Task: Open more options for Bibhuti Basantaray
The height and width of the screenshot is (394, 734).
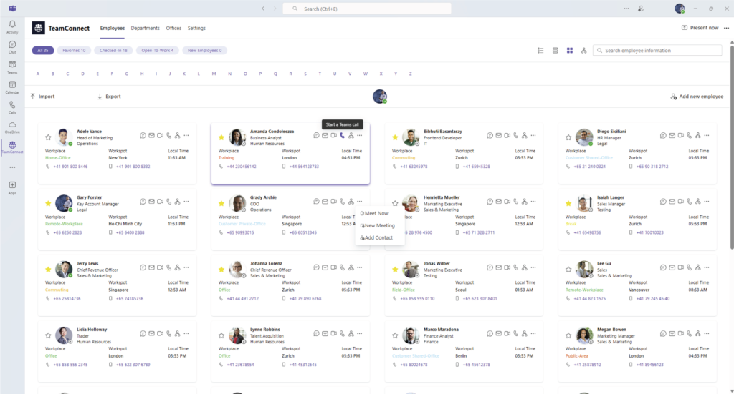Action: 533,135
